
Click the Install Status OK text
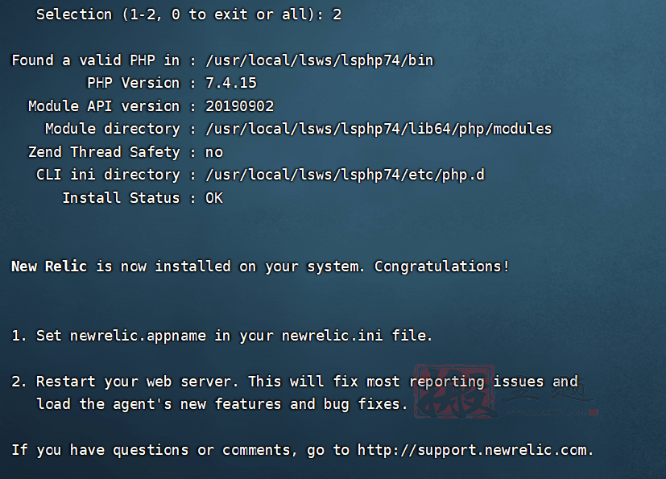coord(214,198)
